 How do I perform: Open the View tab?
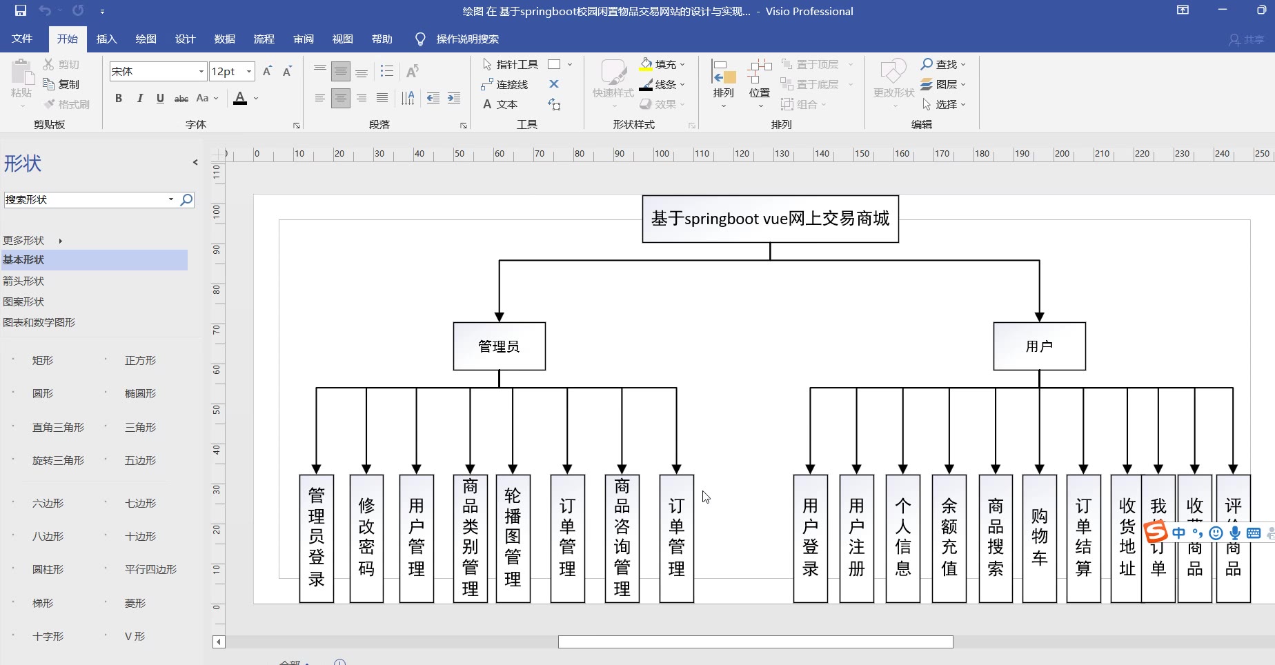tap(342, 39)
